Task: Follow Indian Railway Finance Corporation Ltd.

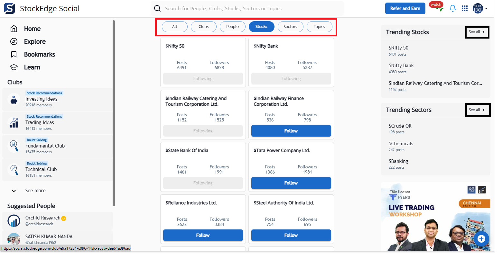Action: [x=291, y=131]
